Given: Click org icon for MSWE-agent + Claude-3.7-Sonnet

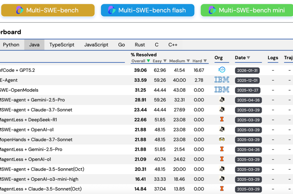Looking at the screenshot, I should [222, 109].
